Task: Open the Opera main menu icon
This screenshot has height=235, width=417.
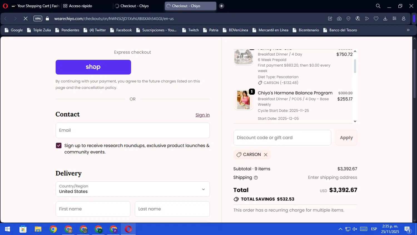Action: click(x=5, y=6)
